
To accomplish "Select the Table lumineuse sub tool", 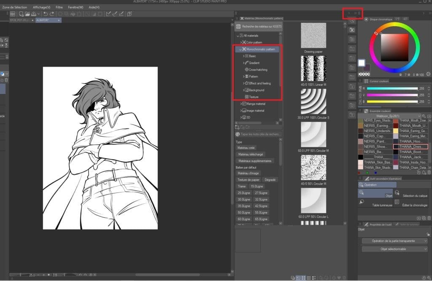I will 375,203.
